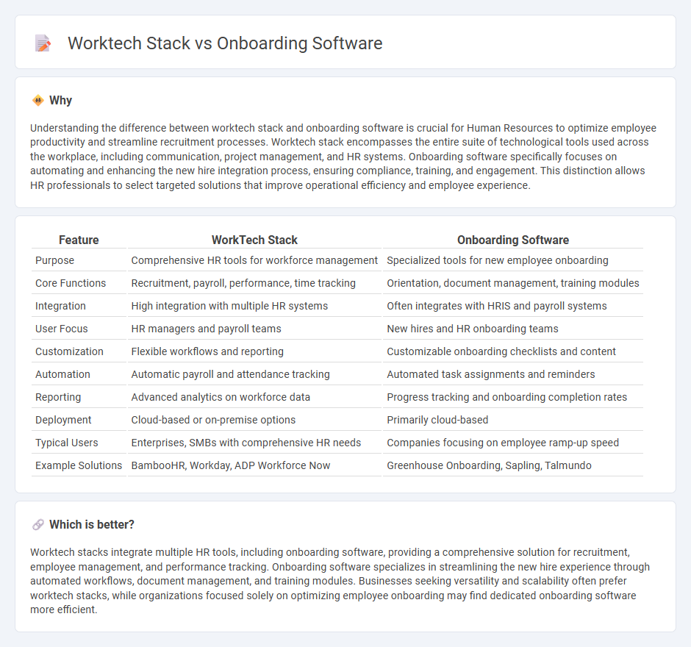
Task: Click the Deployment row label
Action: point(63,420)
